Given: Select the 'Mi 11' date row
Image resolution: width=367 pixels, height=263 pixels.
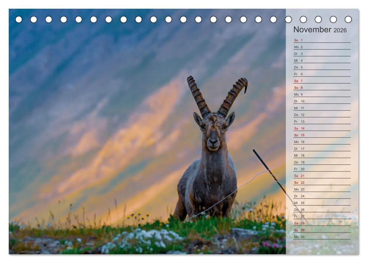Looking at the screenshot, I should coord(322,108).
